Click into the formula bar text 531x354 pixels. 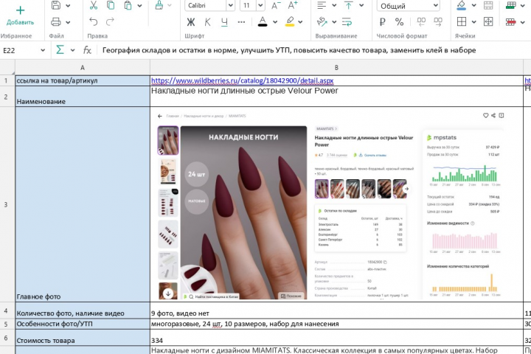point(289,50)
